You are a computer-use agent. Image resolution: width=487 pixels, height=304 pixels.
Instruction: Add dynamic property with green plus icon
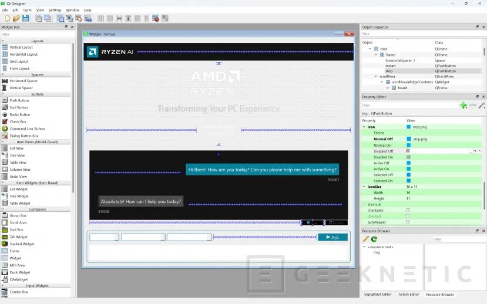pos(464,106)
